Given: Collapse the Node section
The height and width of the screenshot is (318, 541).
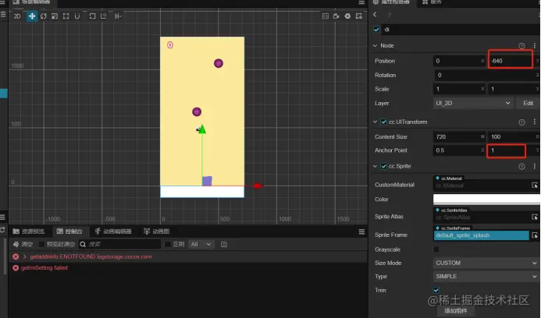Looking at the screenshot, I should tap(375, 45).
